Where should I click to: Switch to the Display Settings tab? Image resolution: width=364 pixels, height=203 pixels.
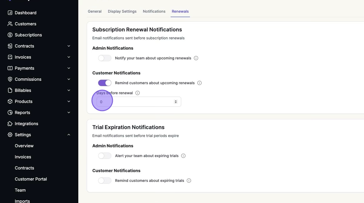tap(122, 11)
